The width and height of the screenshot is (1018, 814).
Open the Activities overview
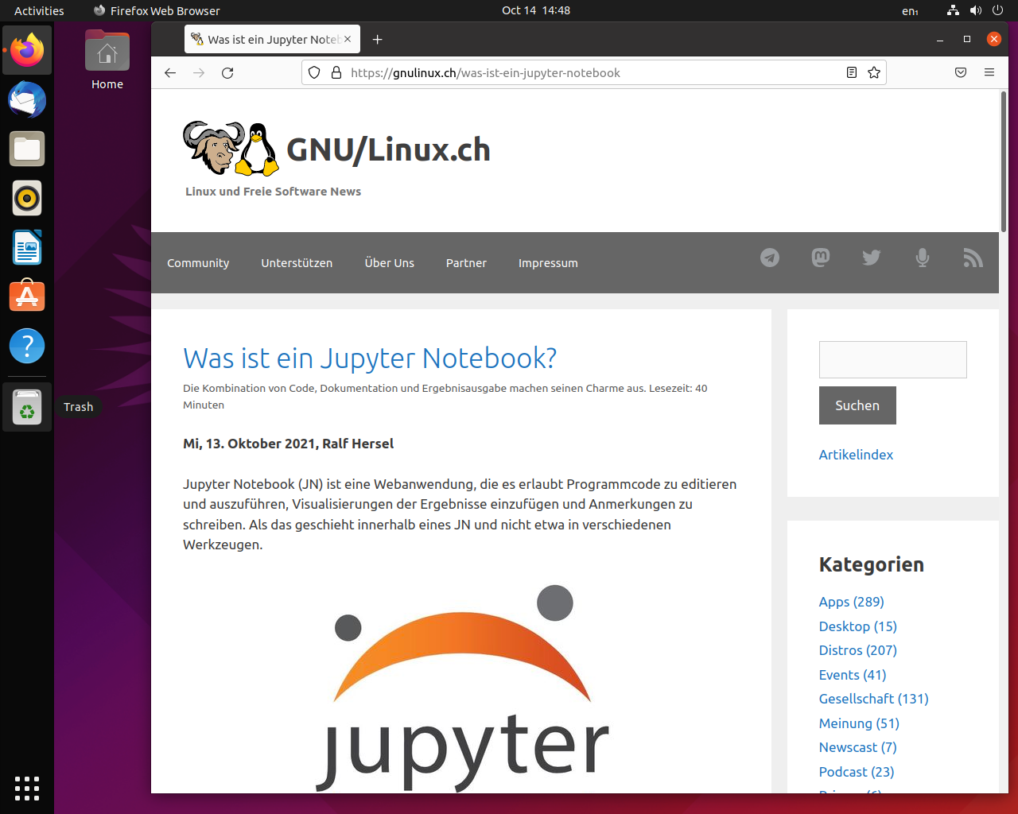pos(39,10)
